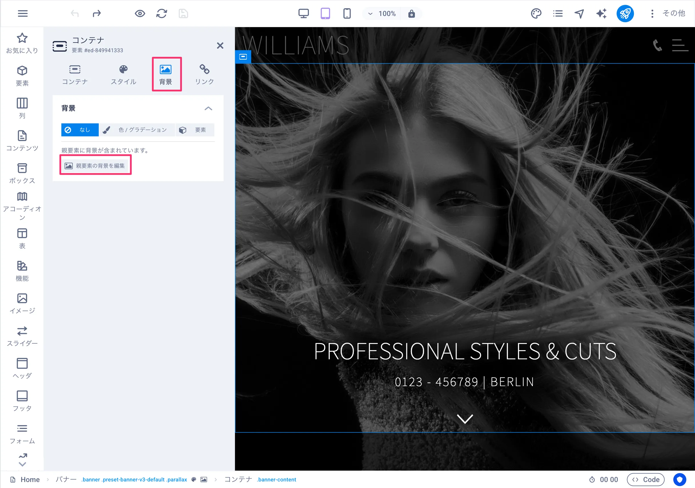This screenshot has width=695, height=488.
Task: Open 表 table in sidebar
Action: pyautogui.click(x=22, y=239)
